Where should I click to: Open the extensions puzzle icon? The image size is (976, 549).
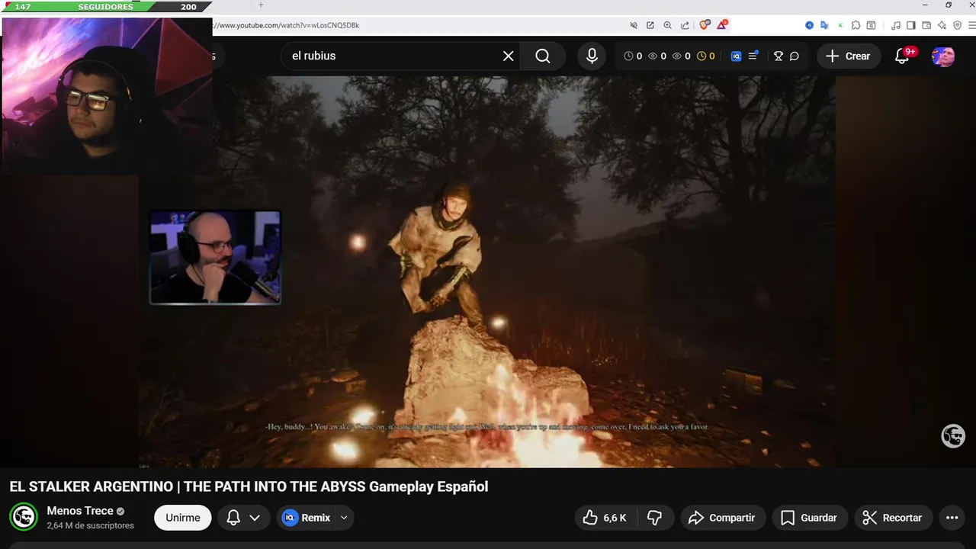point(856,25)
